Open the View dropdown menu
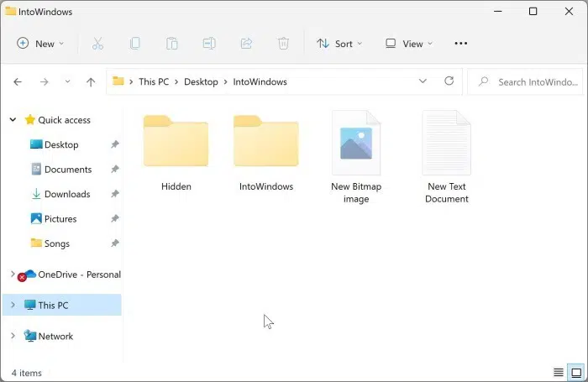The width and height of the screenshot is (588, 382). tap(409, 44)
